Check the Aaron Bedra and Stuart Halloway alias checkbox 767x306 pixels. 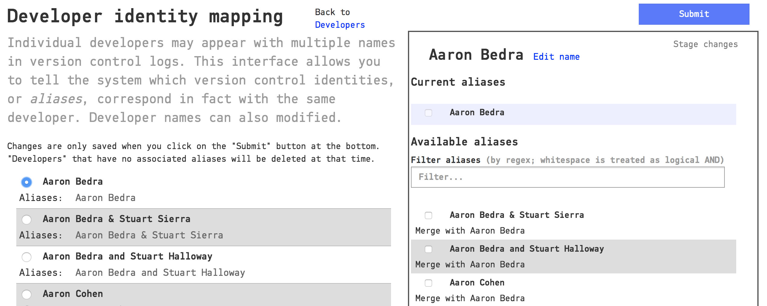pyautogui.click(x=428, y=249)
